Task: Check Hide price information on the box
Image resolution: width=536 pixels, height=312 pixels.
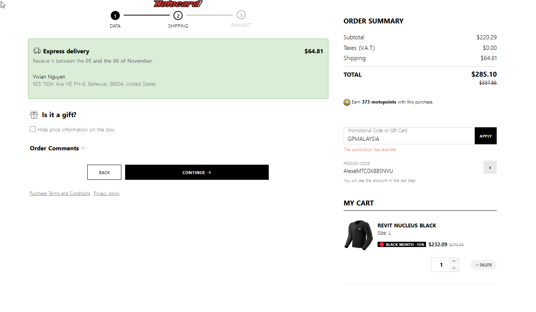Action: point(33,129)
